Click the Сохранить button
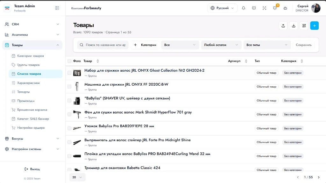 click(303, 45)
